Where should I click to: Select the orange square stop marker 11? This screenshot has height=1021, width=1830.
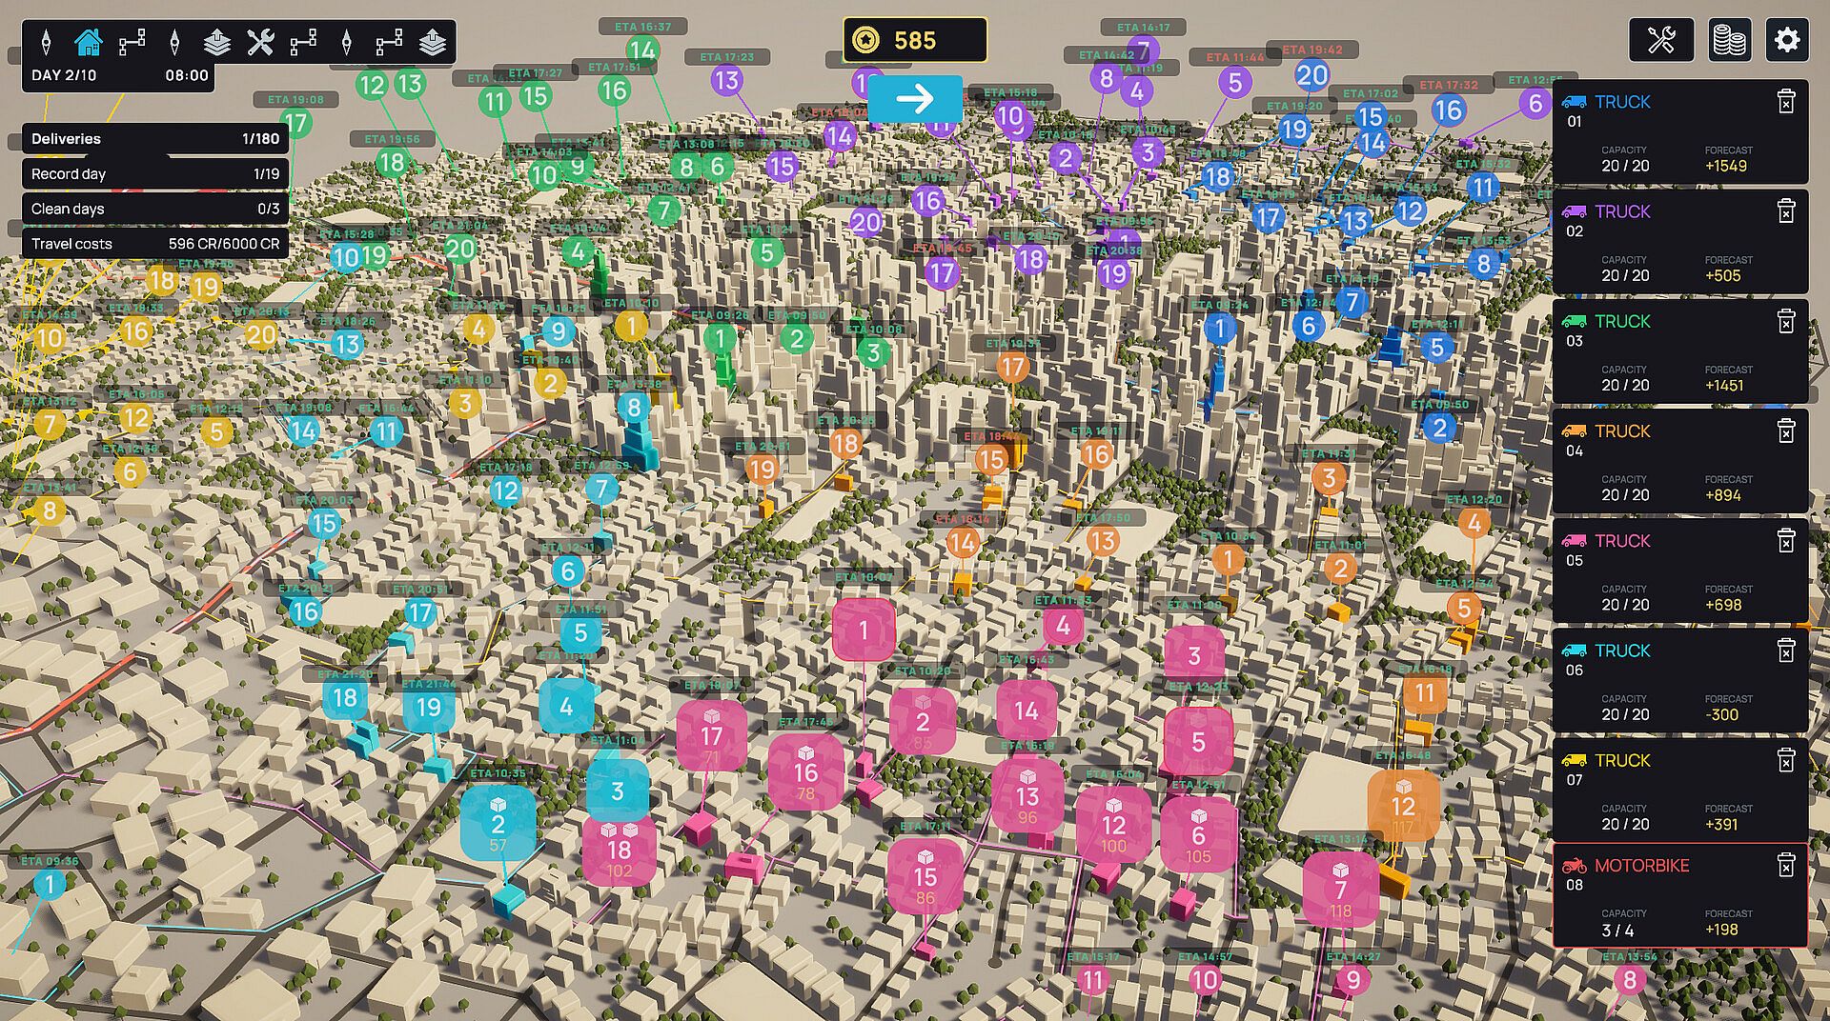pyautogui.click(x=1425, y=693)
